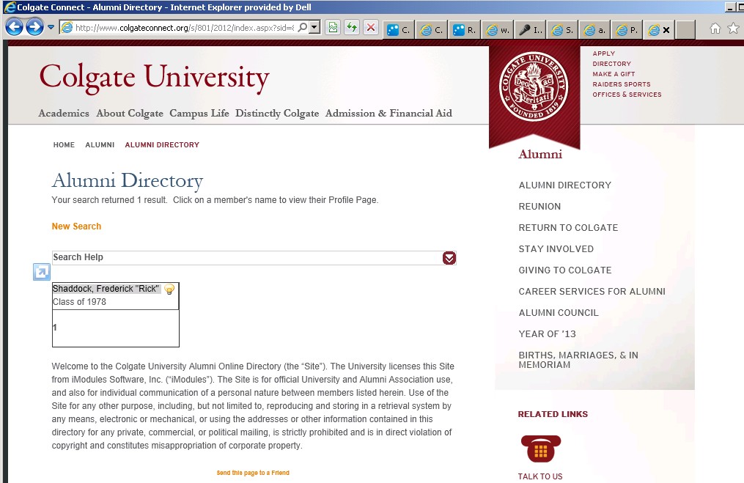The image size is (744, 483).
Task: Switch to the tab labeled 'S.'
Action: (563, 29)
